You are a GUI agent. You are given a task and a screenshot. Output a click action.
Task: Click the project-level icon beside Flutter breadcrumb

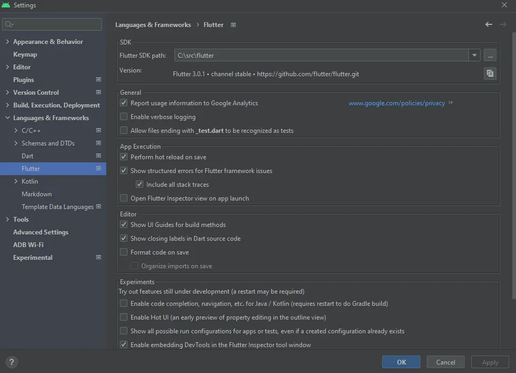[x=234, y=25]
